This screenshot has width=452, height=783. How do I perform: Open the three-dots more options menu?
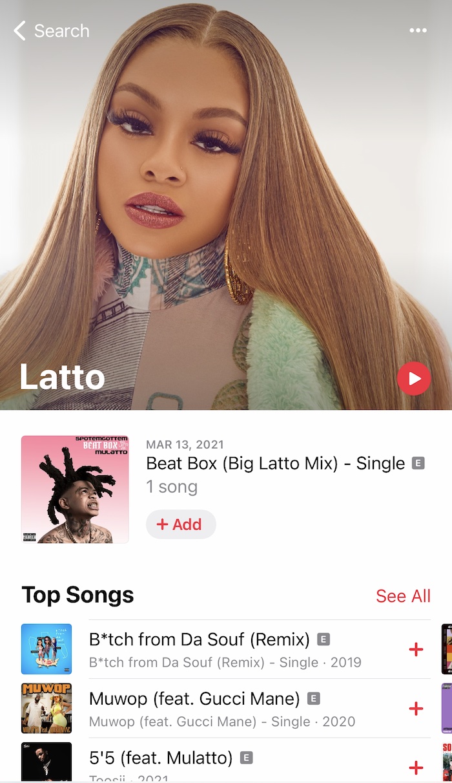click(x=418, y=30)
